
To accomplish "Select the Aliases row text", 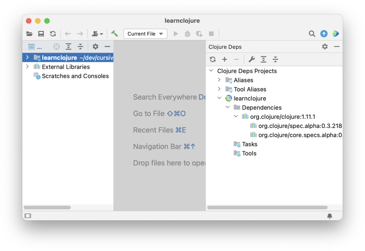I will click(x=244, y=80).
